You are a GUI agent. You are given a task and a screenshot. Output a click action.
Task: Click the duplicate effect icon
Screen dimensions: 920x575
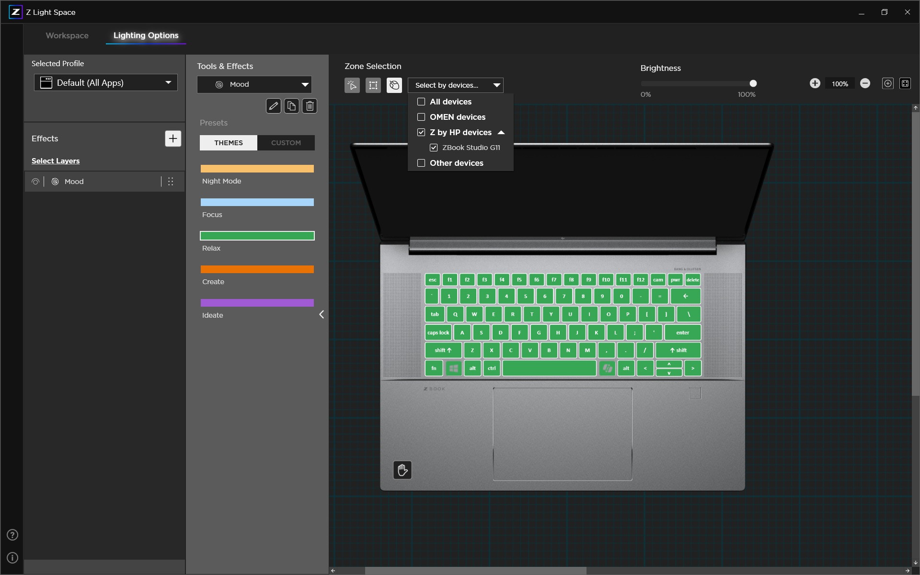[x=291, y=106]
